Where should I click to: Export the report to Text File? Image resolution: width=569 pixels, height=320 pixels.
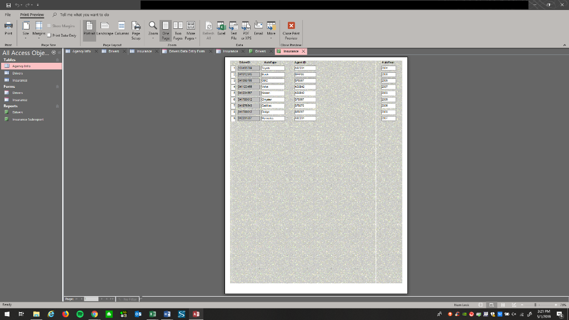(234, 31)
